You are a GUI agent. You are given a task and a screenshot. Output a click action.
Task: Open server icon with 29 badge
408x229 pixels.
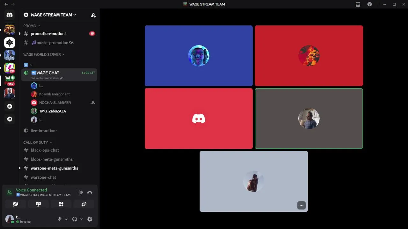(x=10, y=68)
